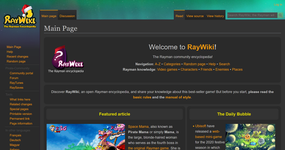Click the purple plum RayWiki welcome image
The height and width of the screenshot is (150, 285).
coord(66,59)
